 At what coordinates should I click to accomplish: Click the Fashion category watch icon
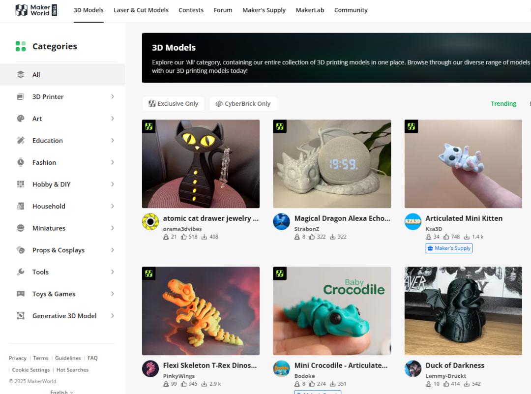coord(21,162)
